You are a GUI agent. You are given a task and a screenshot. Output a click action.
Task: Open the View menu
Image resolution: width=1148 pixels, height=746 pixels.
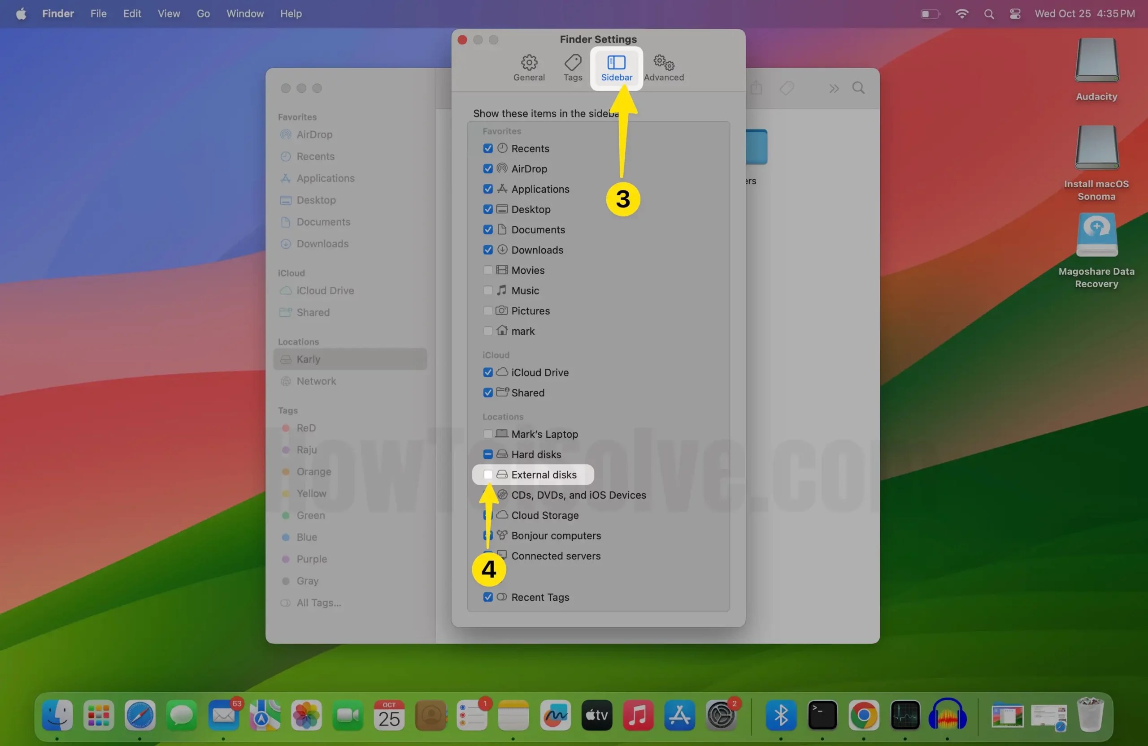click(x=168, y=13)
